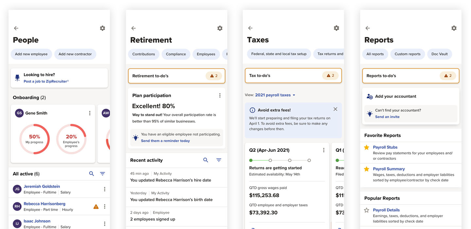
Task: Dismiss the Avoid extra fees notice
Action: [335, 109]
